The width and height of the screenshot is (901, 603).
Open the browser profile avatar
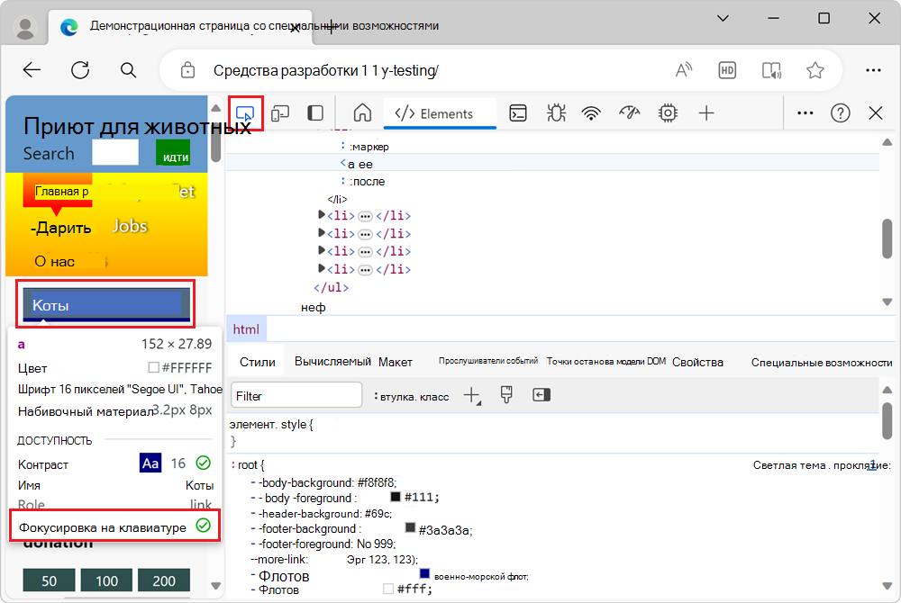click(x=24, y=27)
